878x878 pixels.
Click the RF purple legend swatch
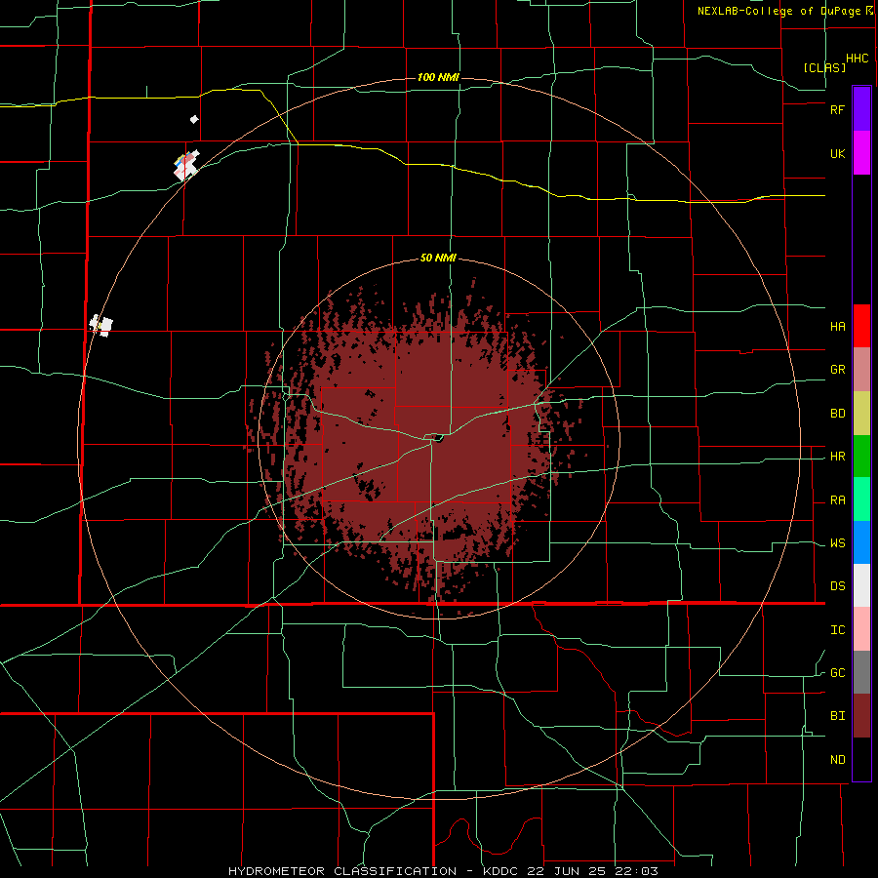pos(861,109)
